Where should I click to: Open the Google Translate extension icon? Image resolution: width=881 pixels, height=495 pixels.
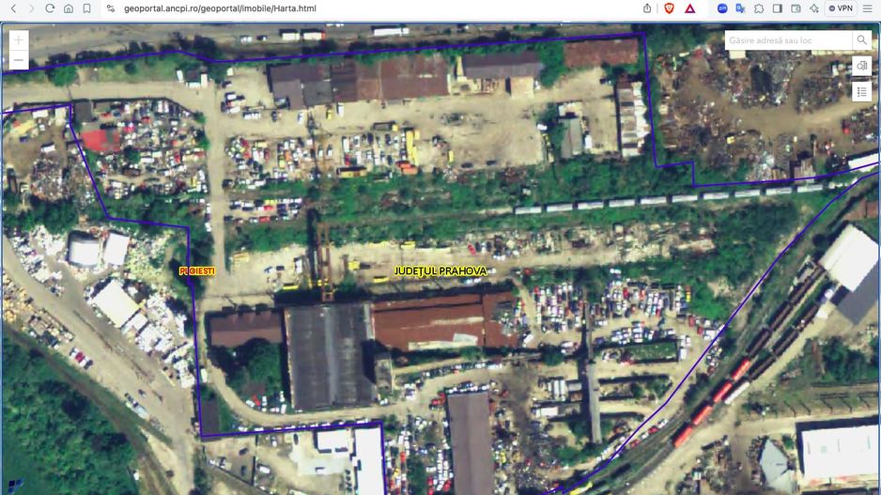tap(740, 8)
